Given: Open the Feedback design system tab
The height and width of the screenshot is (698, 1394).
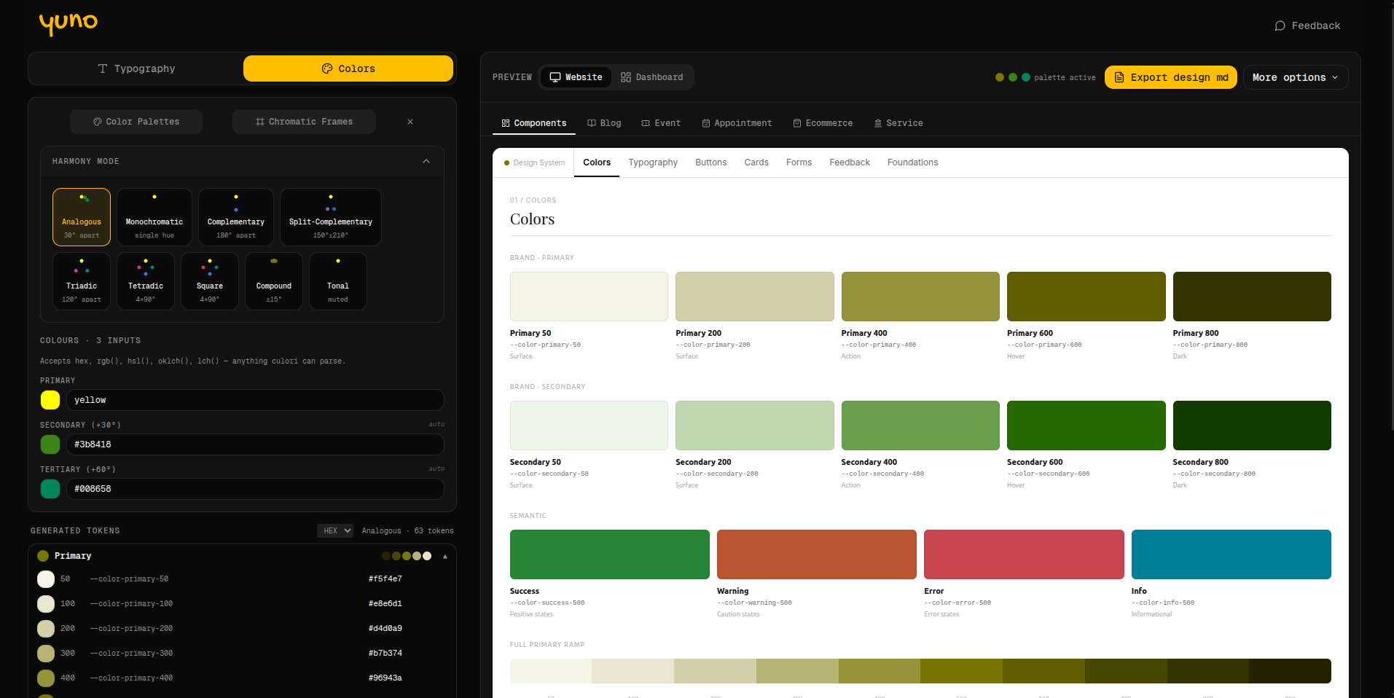Looking at the screenshot, I should coord(850,162).
